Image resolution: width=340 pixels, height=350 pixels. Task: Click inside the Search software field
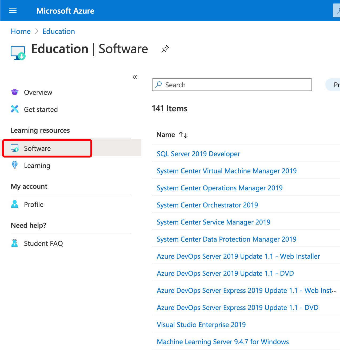232,85
